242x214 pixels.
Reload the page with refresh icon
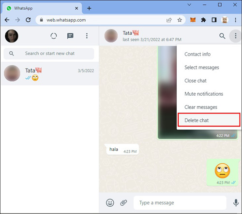coord(28,20)
